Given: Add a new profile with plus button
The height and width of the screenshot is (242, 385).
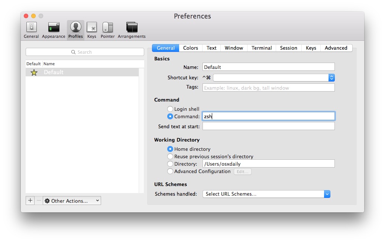Looking at the screenshot, I should pos(30,200).
